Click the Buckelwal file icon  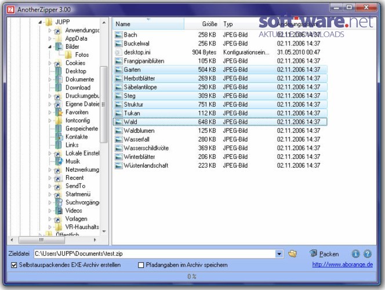click(119, 43)
